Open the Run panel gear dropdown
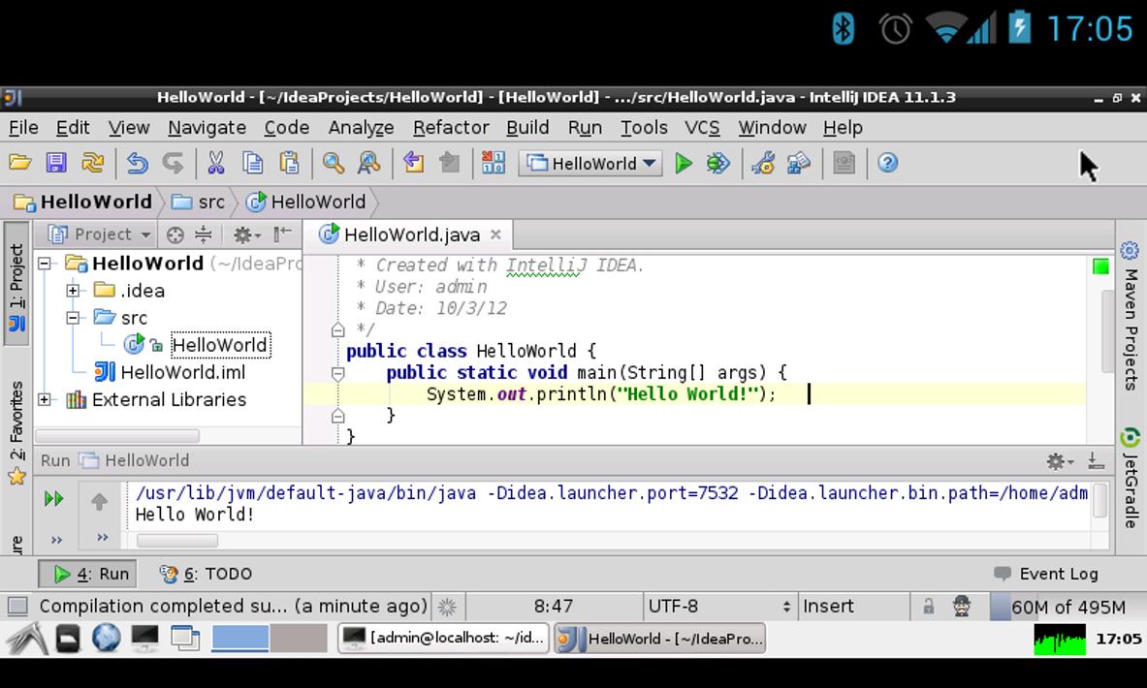The width and height of the screenshot is (1147, 688). point(1059,461)
